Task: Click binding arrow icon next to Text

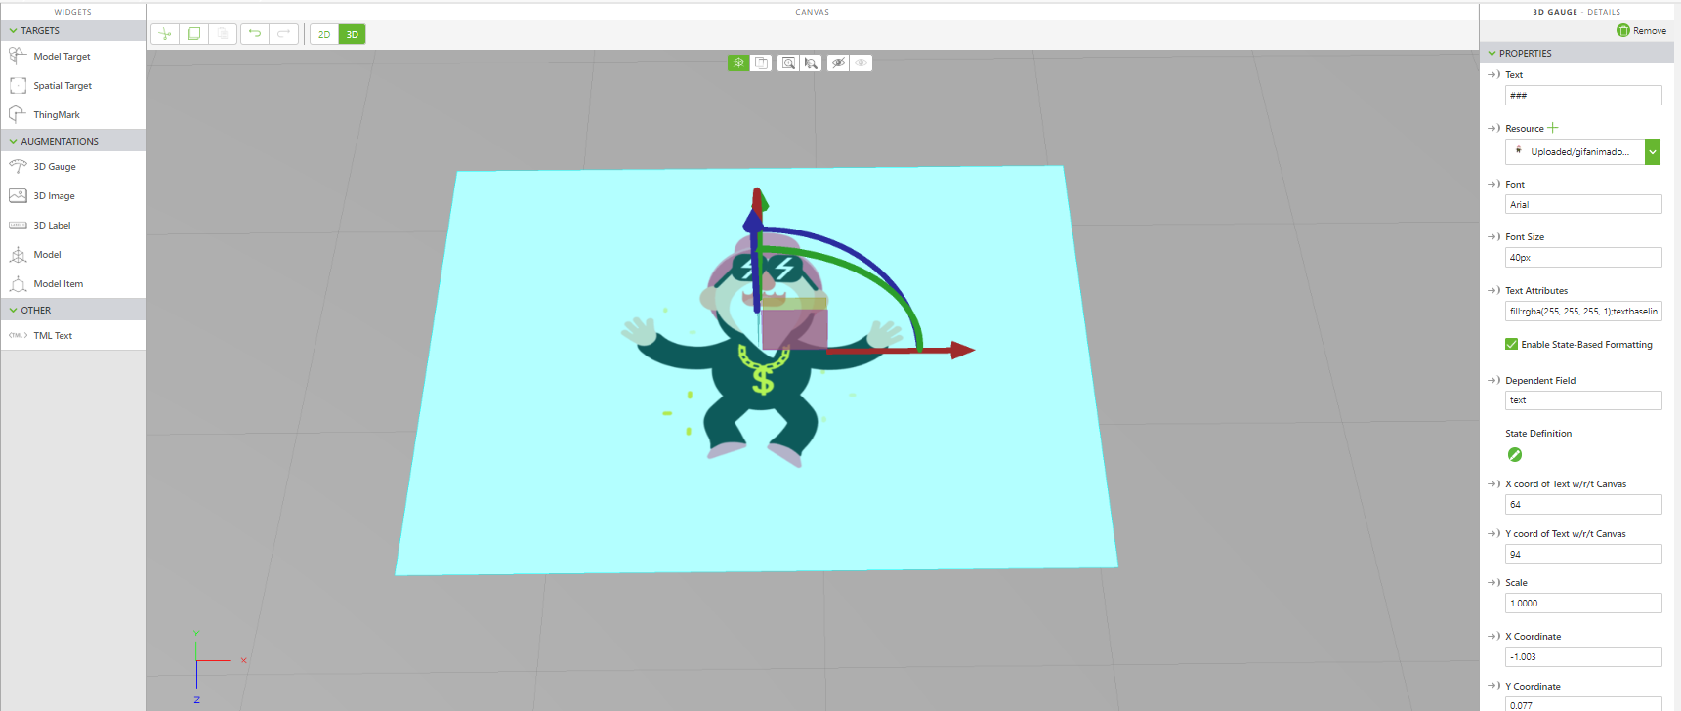Action: pyautogui.click(x=1493, y=74)
